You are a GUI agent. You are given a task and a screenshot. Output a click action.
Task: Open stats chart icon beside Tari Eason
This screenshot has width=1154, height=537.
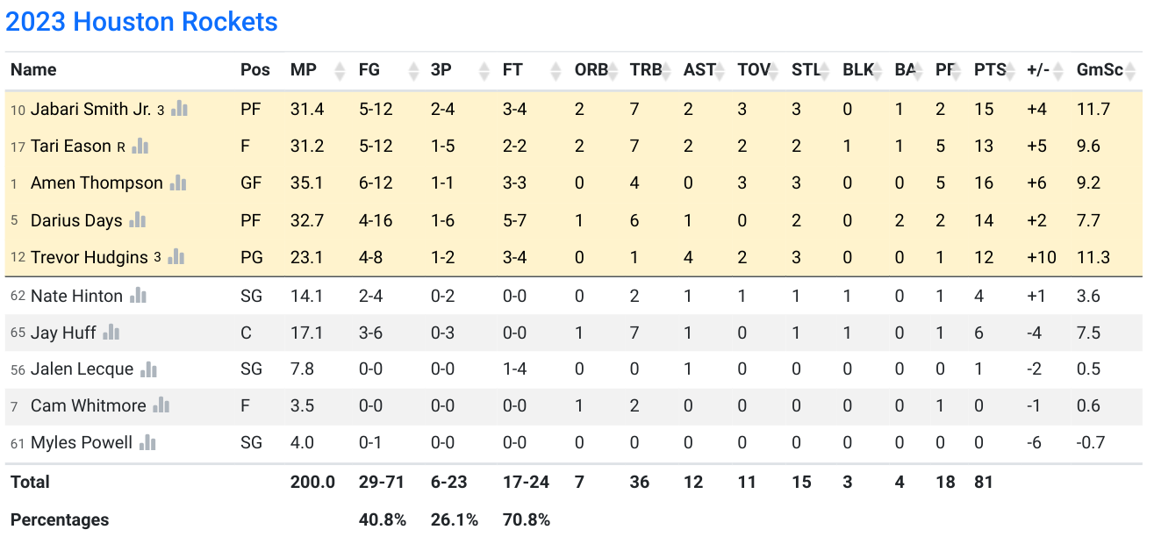tap(140, 146)
